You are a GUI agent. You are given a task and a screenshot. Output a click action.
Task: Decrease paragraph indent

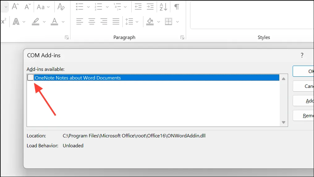click(138, 7)
